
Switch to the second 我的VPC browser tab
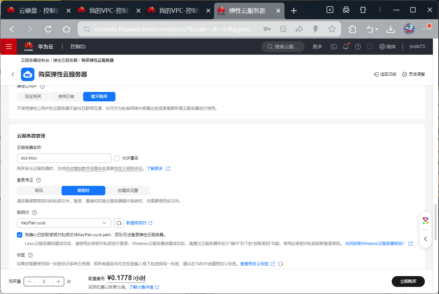click(179, 10)
